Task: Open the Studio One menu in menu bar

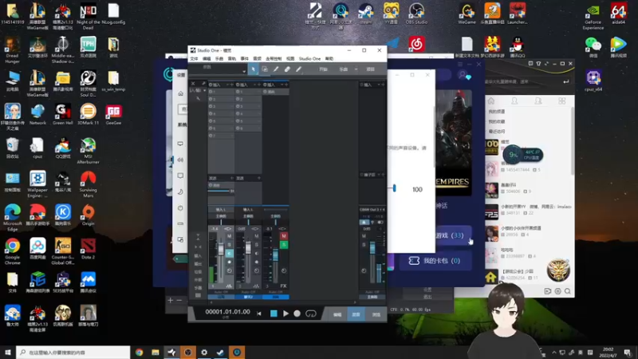Action: pyautogui.click(x=309, y=58)
